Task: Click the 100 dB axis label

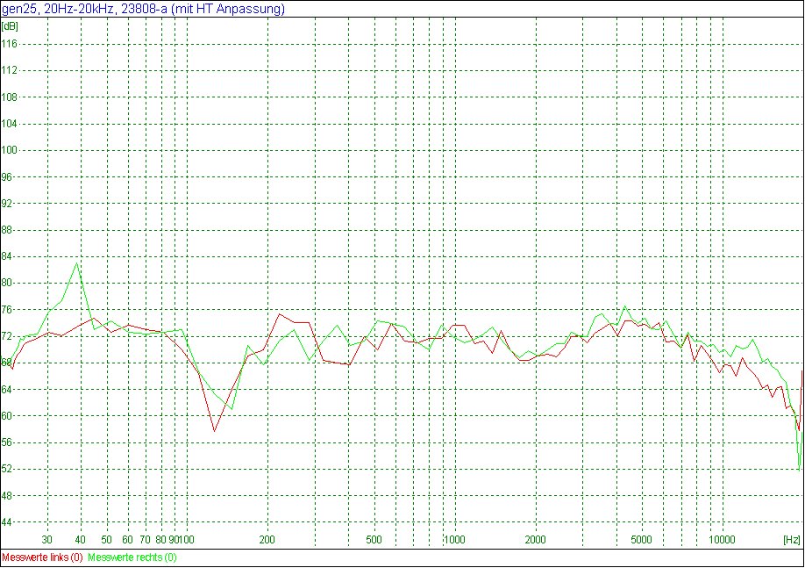Action: (x=10, y=150)
